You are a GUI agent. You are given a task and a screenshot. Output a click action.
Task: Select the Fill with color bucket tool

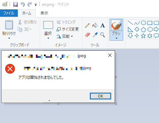coord(95,25)
